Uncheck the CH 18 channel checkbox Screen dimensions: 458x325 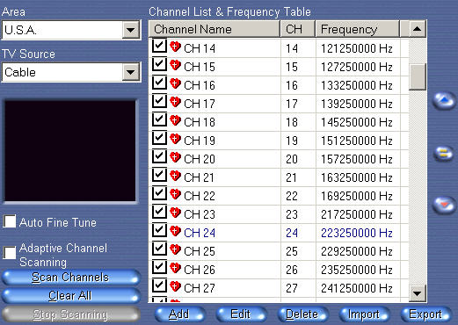pos(159,119)
